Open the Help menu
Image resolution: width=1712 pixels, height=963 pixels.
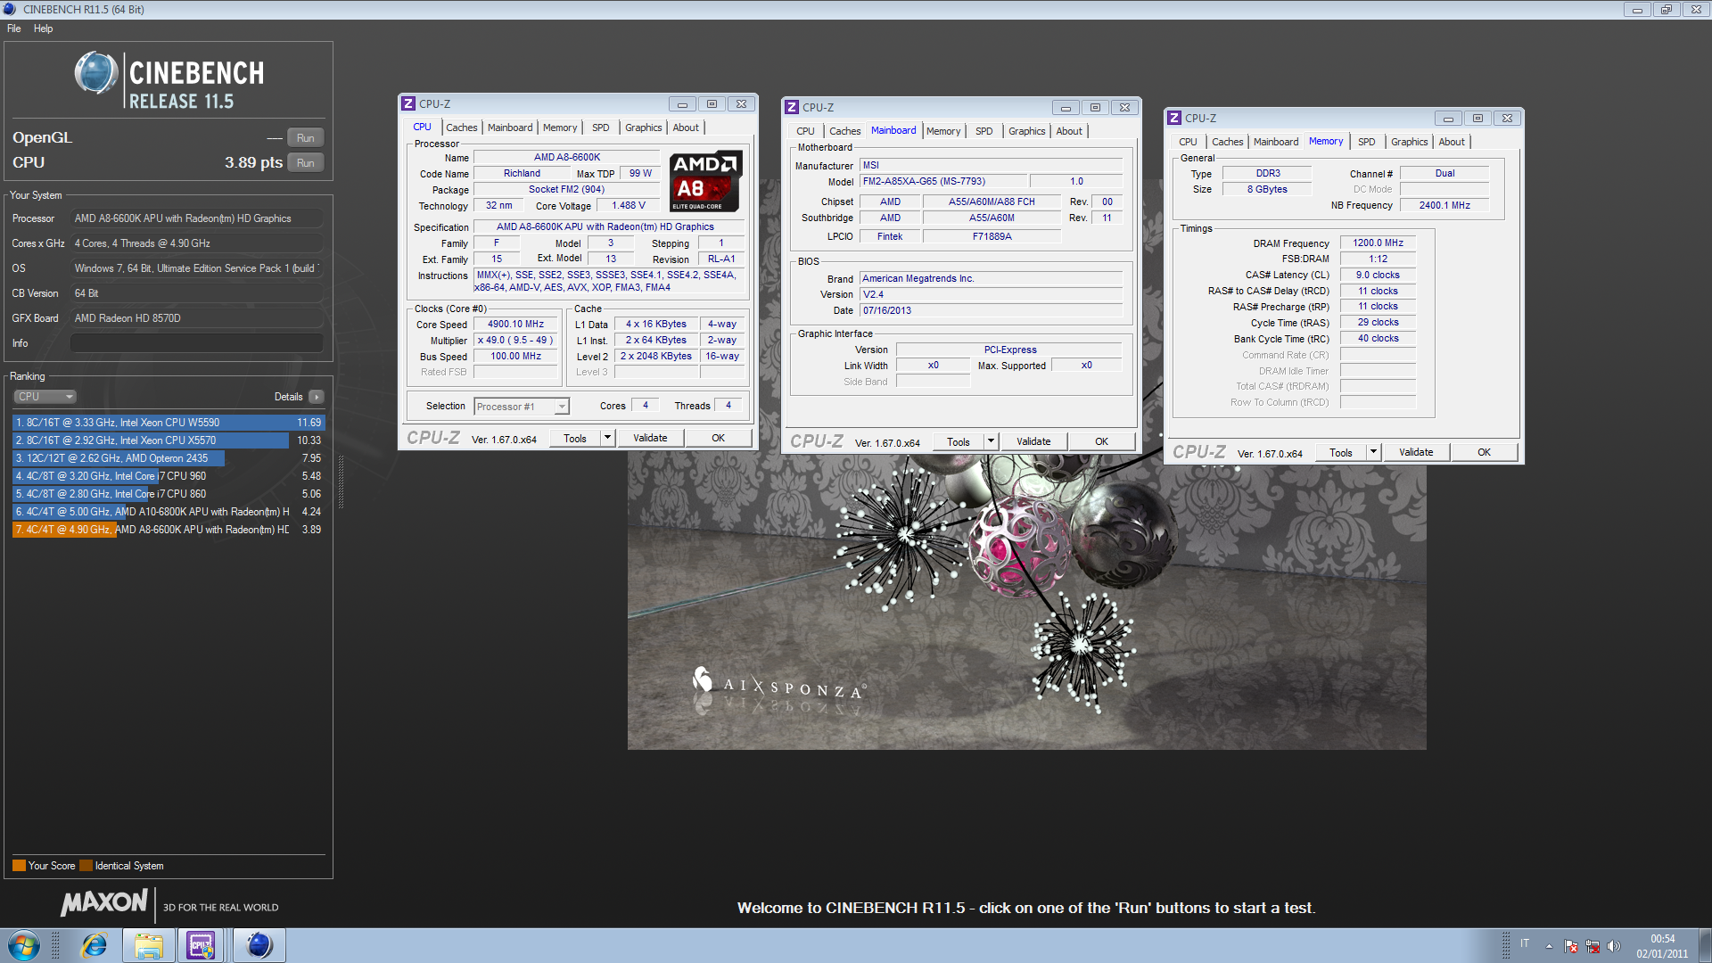43,29
